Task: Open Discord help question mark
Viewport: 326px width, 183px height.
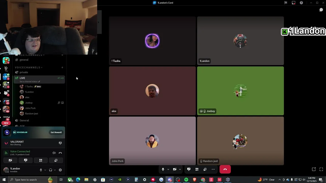Action: [301, 3]
